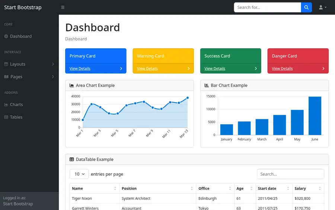Click the Start Bootstrap brand link
335x210 pixels.
click(x=23, y=7)
